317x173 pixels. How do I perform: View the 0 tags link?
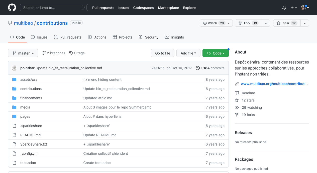pyautogui.click(x=77, y=53)
